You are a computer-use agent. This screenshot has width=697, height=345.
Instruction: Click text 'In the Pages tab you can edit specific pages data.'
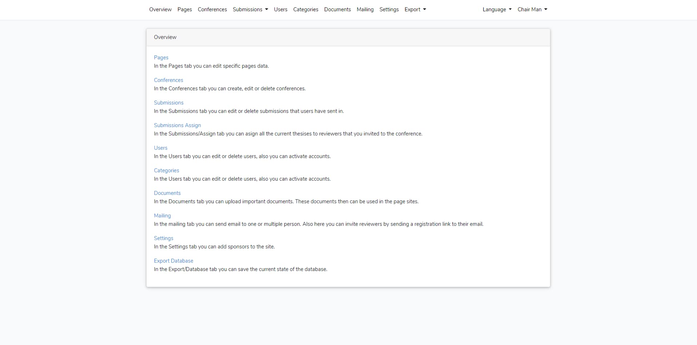pyautogui.click(x=211, y=66)
